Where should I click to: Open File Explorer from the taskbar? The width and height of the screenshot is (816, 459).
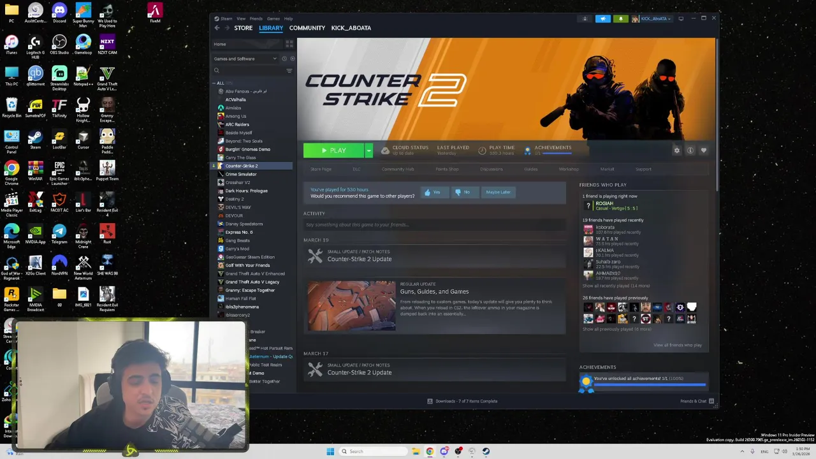pos(416,451)
